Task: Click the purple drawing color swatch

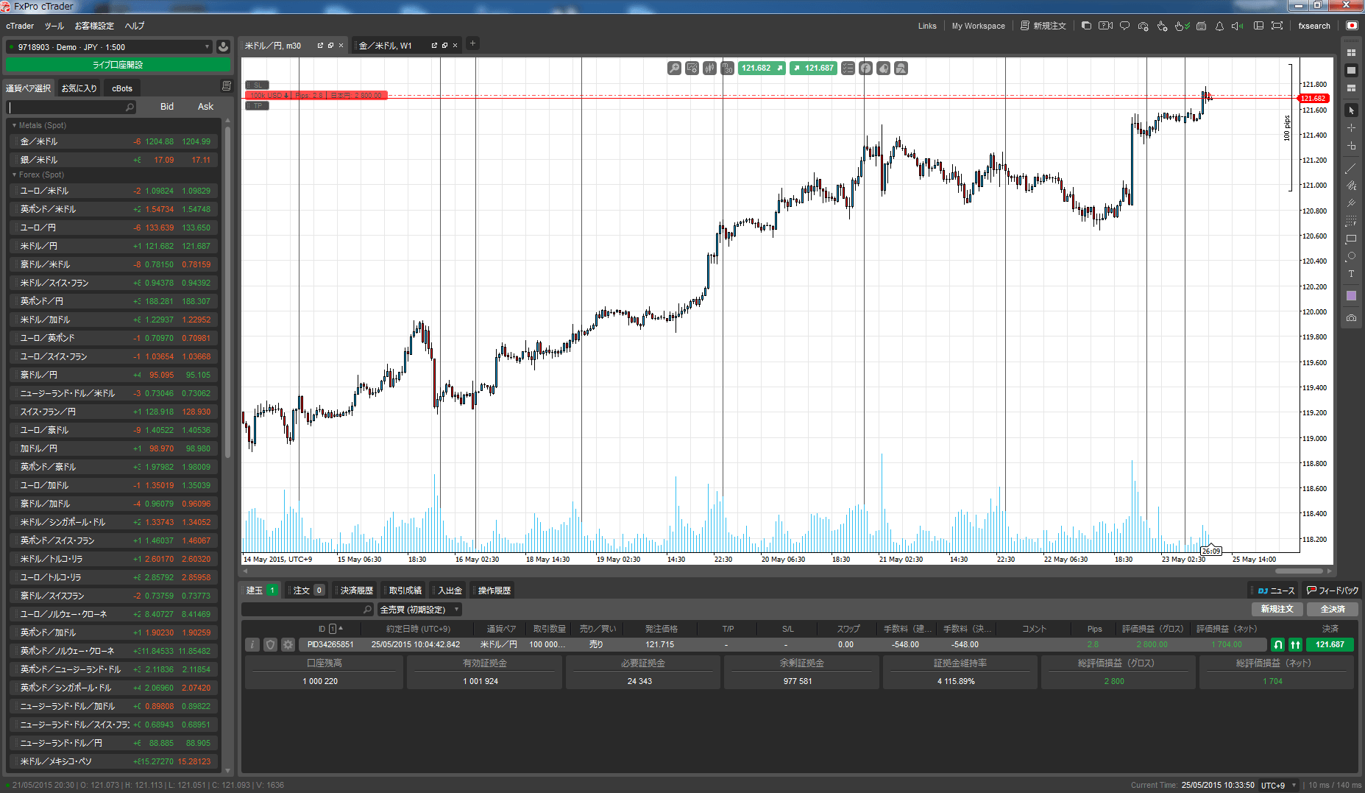Action: (1351, 296)
